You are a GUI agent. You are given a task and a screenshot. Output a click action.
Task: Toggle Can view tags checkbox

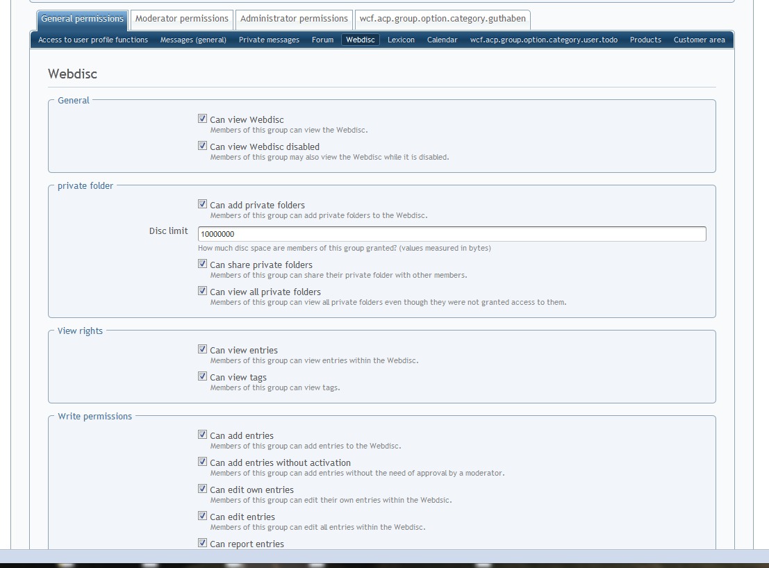(x=203, y=377)
